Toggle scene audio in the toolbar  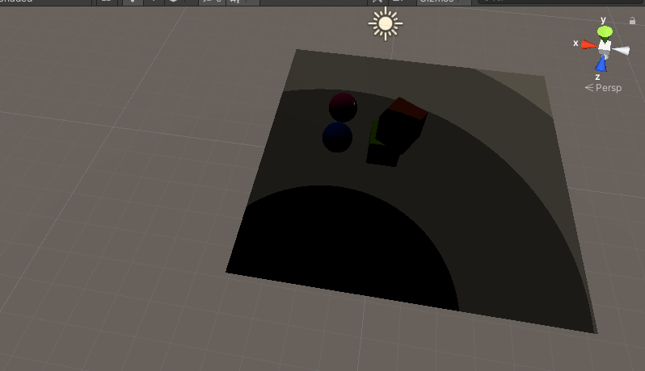click(153, 2)
